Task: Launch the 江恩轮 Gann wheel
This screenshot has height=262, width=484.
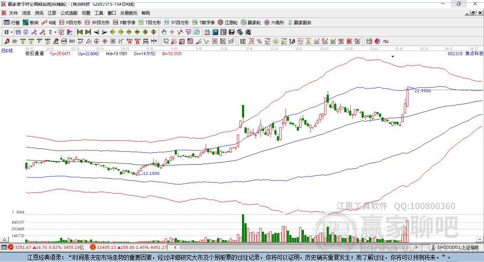Action: click(x=228, y=23)
